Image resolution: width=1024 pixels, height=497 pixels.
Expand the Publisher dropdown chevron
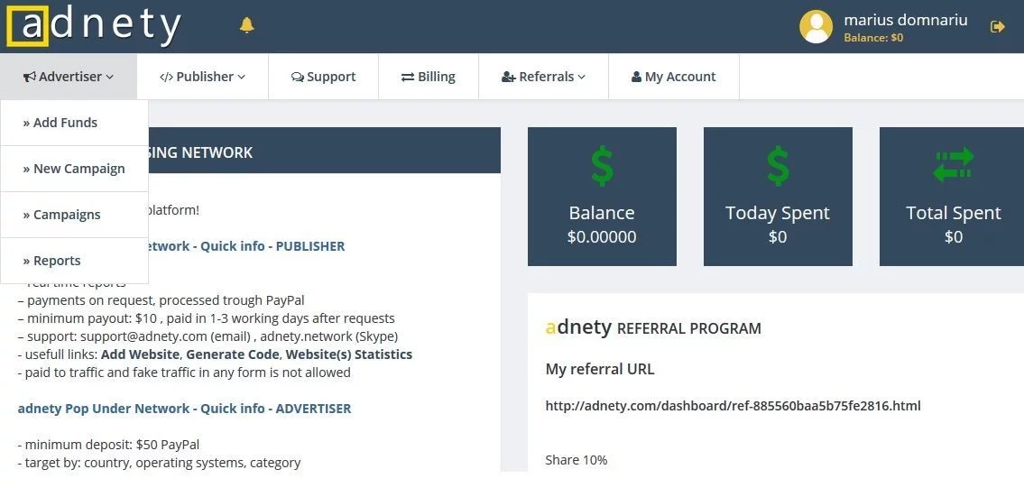click(x=242, y=77)
